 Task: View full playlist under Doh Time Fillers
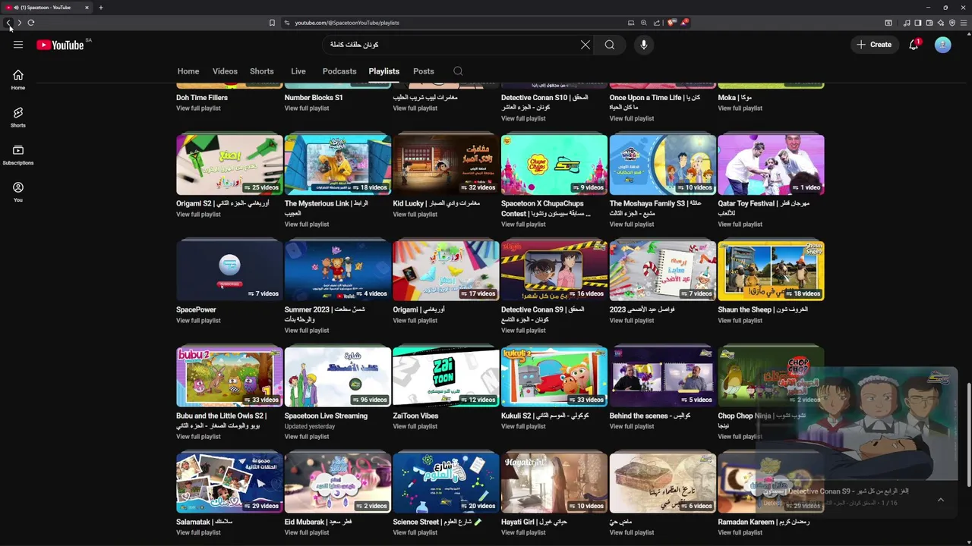coord(198,108)
